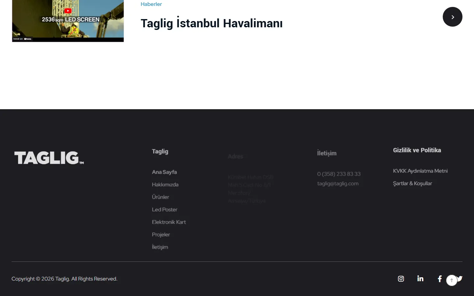This screenshot has height=296, width=474.
Task: Click the copyright 2026 Taglig text
Action: pyautogui.click(x=65, y=279)
